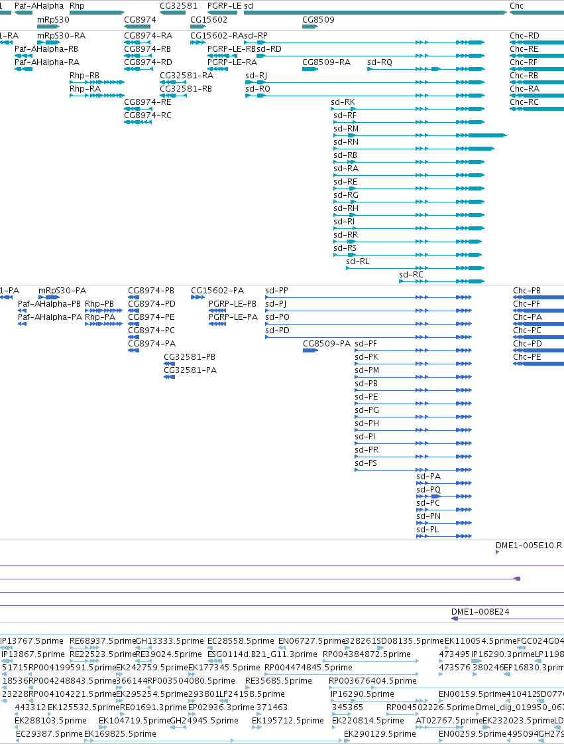Click the DME1-005E10.R BAC label
Image resolution: width=564 pixels, height=744 pixels.
click(528, 545)
